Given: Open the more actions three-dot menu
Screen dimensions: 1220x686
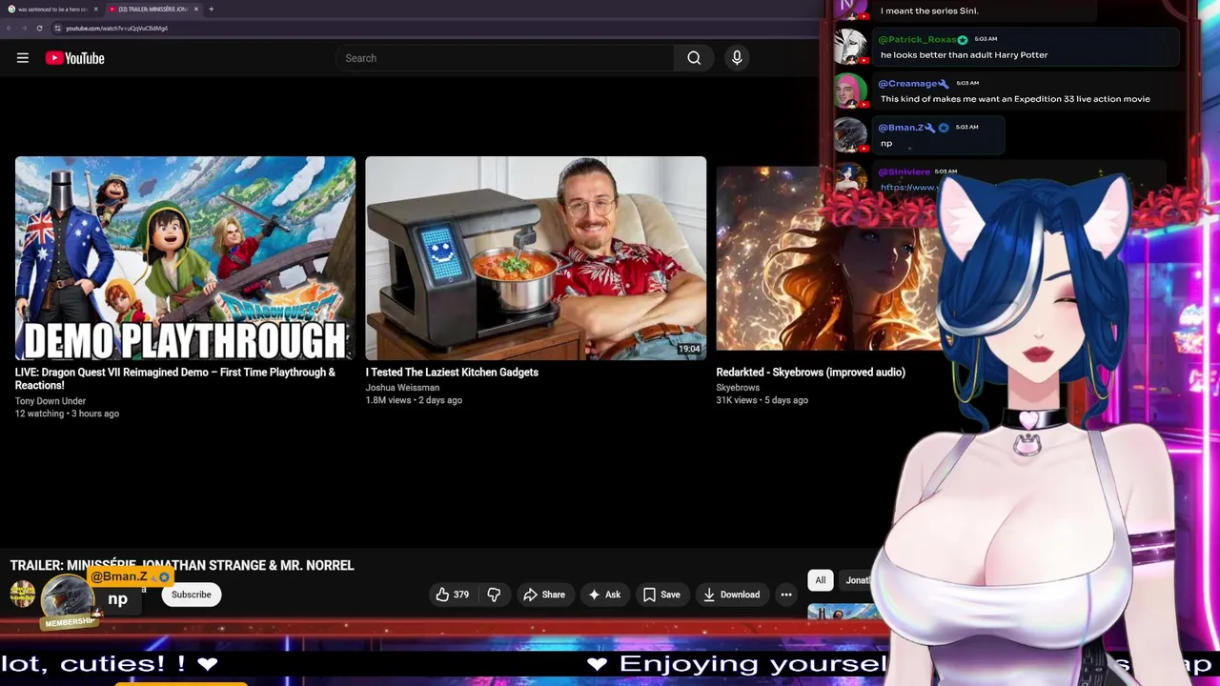Looking at the screenshot, I should click(x=786, y=595).
